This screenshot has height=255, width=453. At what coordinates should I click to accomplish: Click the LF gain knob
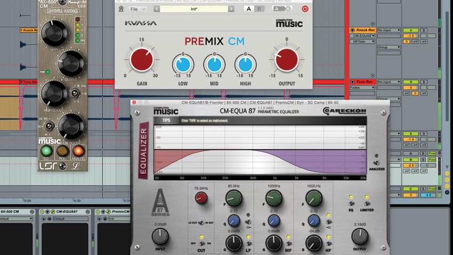(234, 243)
